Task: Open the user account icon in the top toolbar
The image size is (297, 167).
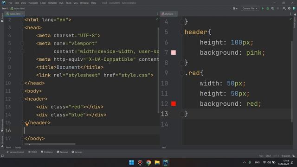Action: 235,8
